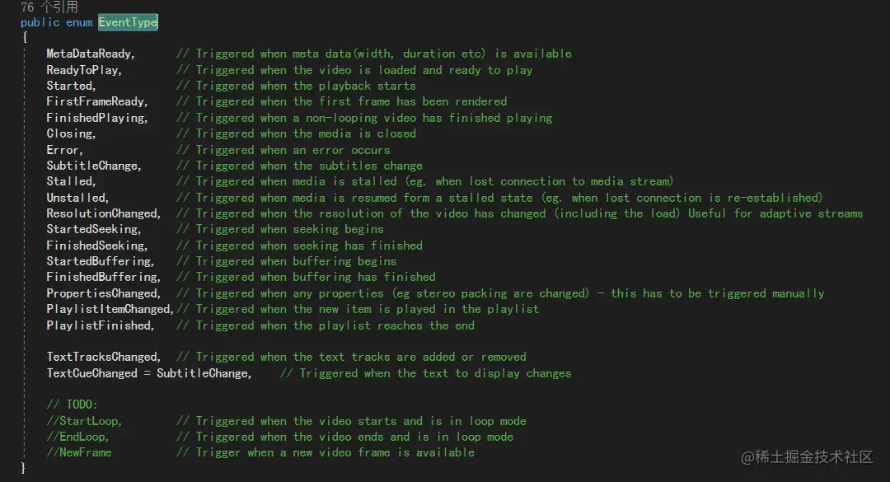Click the ResolutionChanged enum member
Image resolution: width=890 pixels, height=482 pixels.
(103, 213)
